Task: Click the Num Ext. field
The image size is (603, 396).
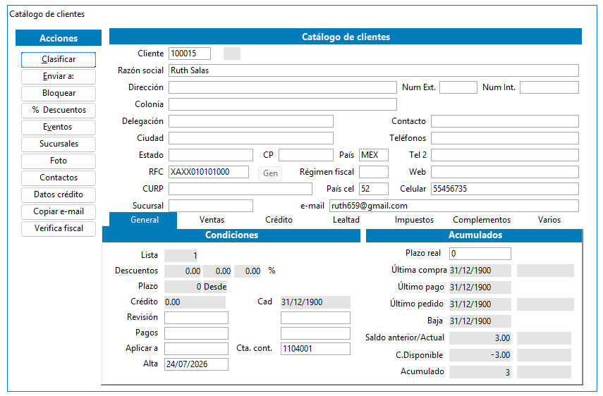Action: click(458, 87)
